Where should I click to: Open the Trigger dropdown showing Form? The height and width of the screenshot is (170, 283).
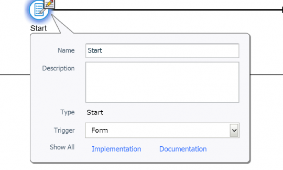point(162,130)
